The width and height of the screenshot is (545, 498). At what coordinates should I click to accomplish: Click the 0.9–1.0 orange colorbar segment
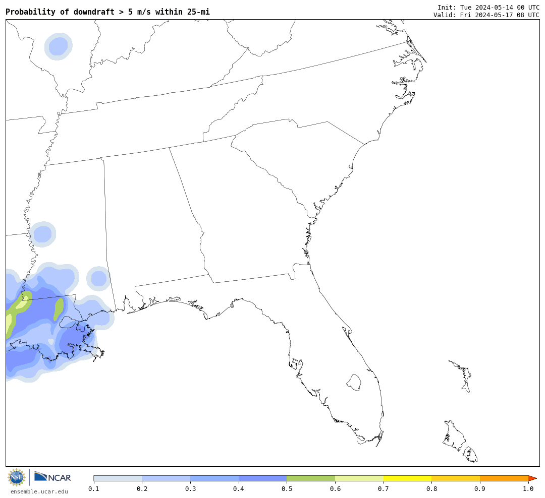pyautogui.click(x=504, y=478)
